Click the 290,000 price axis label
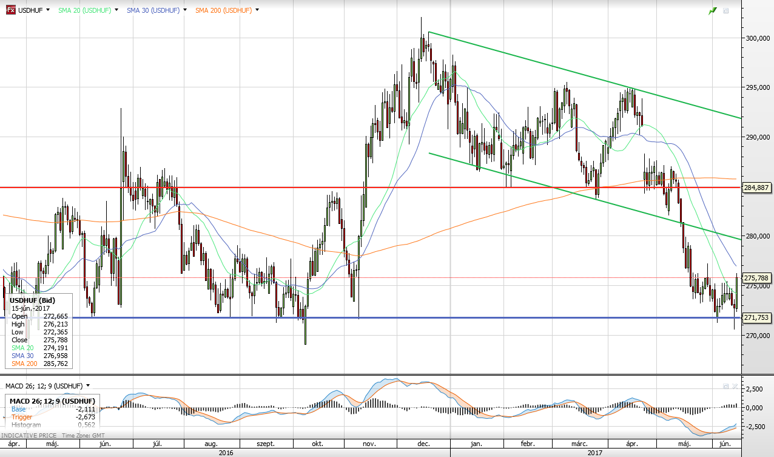The width and height of the screenshot is (774, 457). [758, 137]
